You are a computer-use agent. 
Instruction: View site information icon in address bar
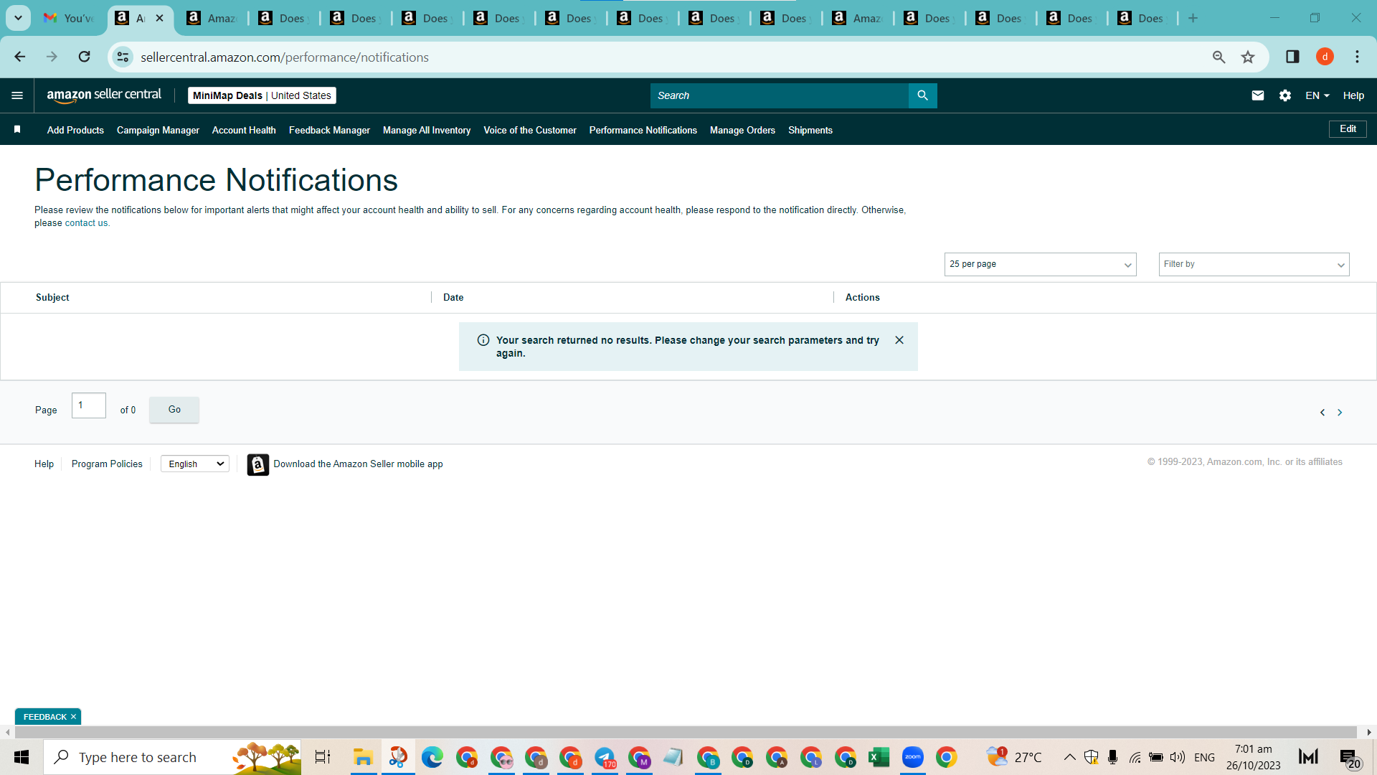(123, 57)
